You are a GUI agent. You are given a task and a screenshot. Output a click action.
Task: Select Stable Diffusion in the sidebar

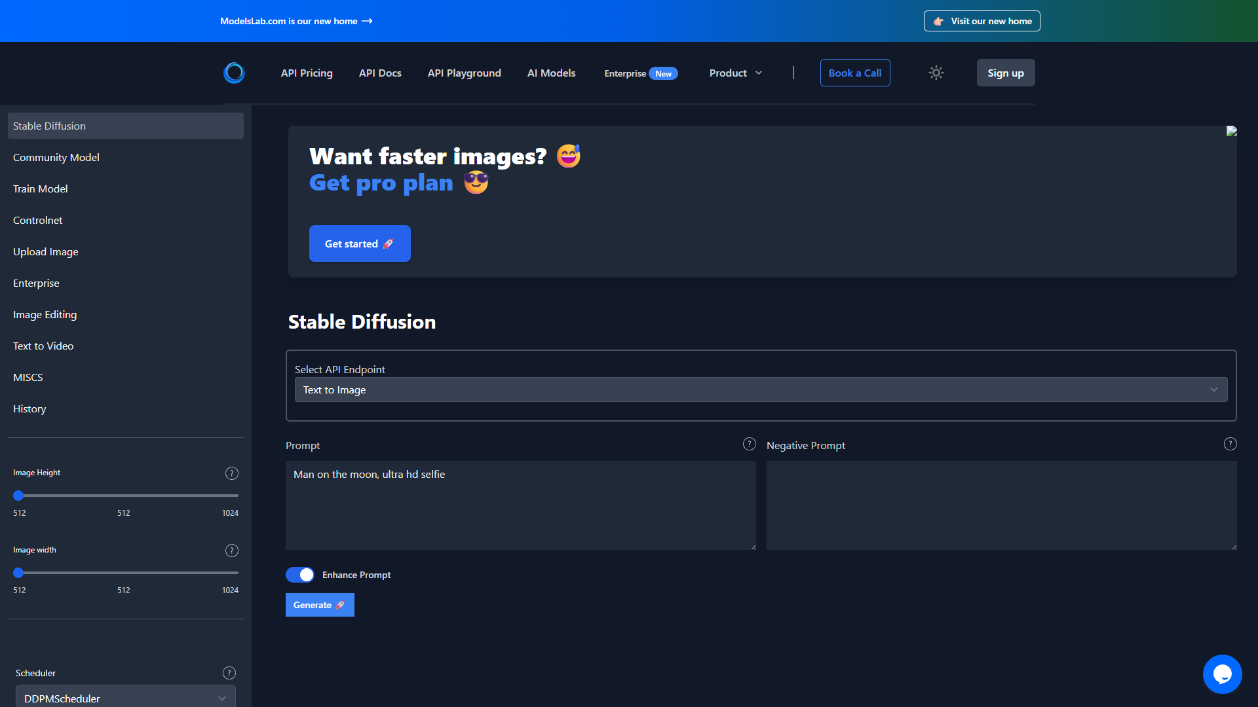coord(126,126)
